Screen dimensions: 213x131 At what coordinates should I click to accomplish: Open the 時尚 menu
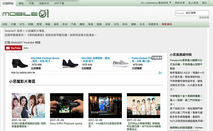(125, 24)
